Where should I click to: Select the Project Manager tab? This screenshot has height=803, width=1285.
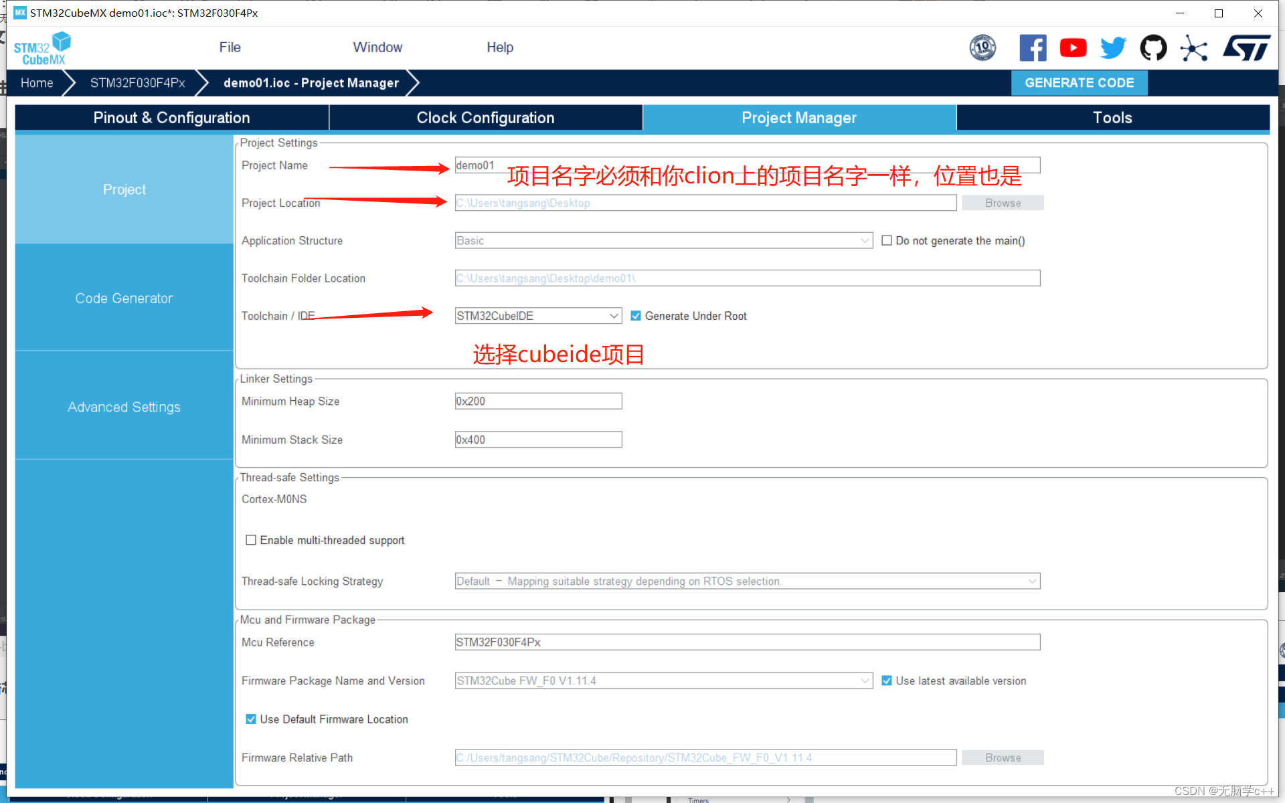[x=799, y=118]
